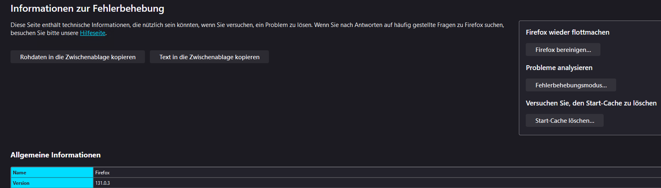Click the 'Allgemeine Informationen' section heading
This screenshot has height=188, width=661.
click(x=55, y=155)
